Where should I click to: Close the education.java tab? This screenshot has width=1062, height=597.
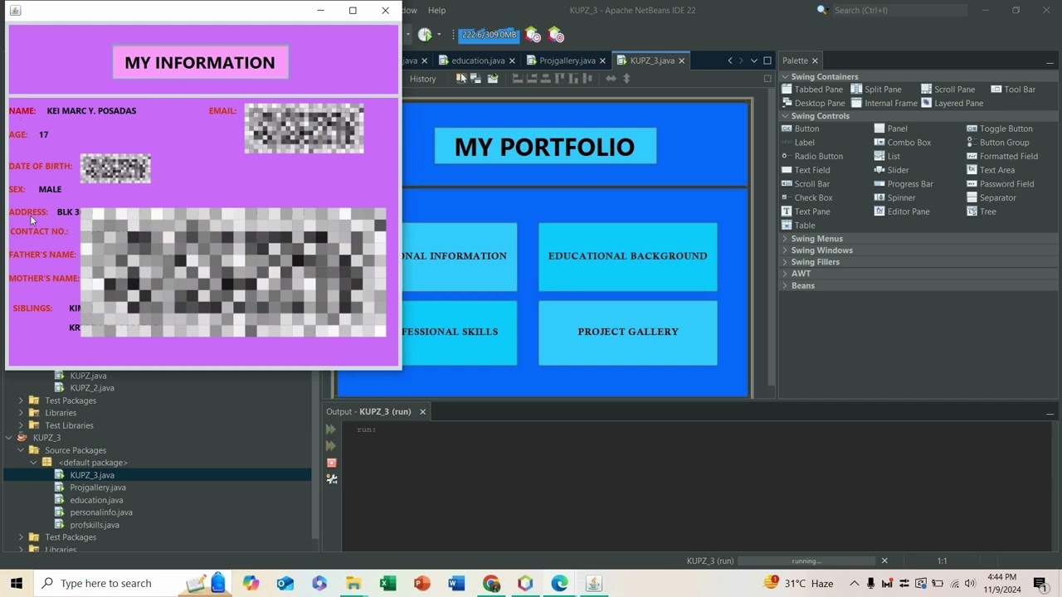pyautogui.click(x=512, y=61)
